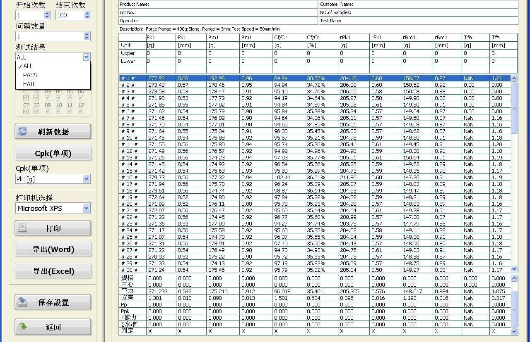
Task: Click the refresh data button (刷新数据)
Action: [53, 132]
